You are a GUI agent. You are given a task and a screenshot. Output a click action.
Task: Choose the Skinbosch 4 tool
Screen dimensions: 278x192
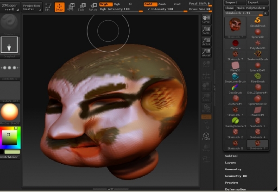pos(258,134)
